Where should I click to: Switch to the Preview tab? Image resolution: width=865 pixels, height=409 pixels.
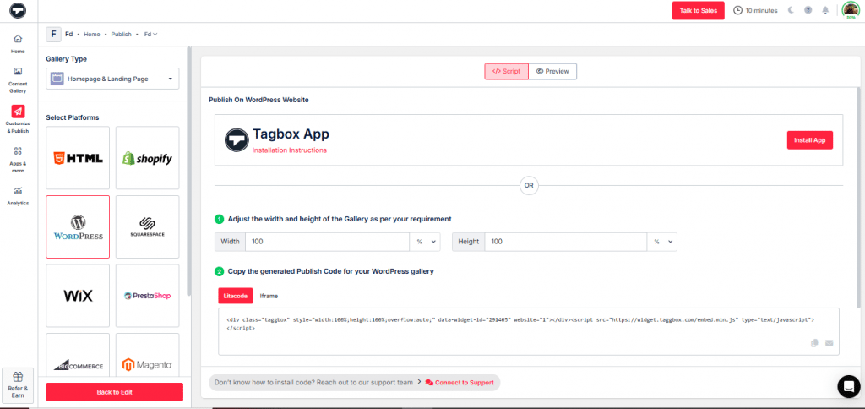coord(552,71)
